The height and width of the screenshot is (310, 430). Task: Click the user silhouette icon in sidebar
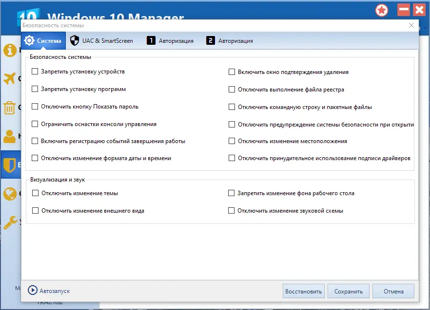coord(9,137)
